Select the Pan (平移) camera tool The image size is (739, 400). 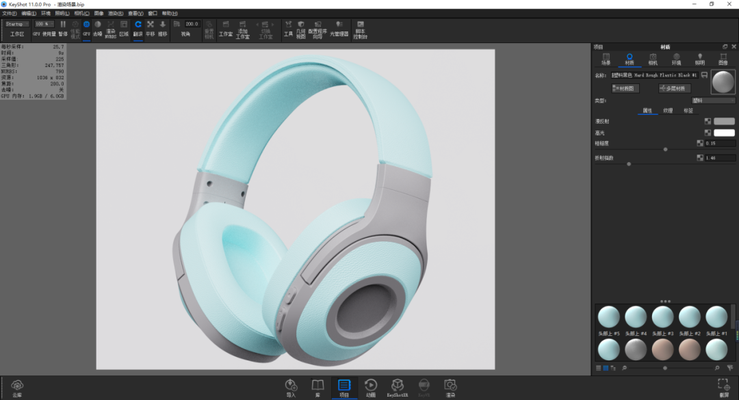coord(151,29)
